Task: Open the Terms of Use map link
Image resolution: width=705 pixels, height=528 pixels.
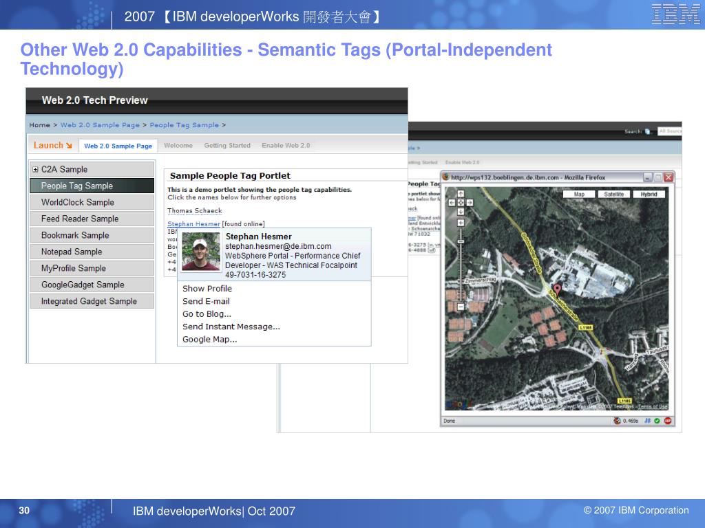Action: (x=653, y=407)
